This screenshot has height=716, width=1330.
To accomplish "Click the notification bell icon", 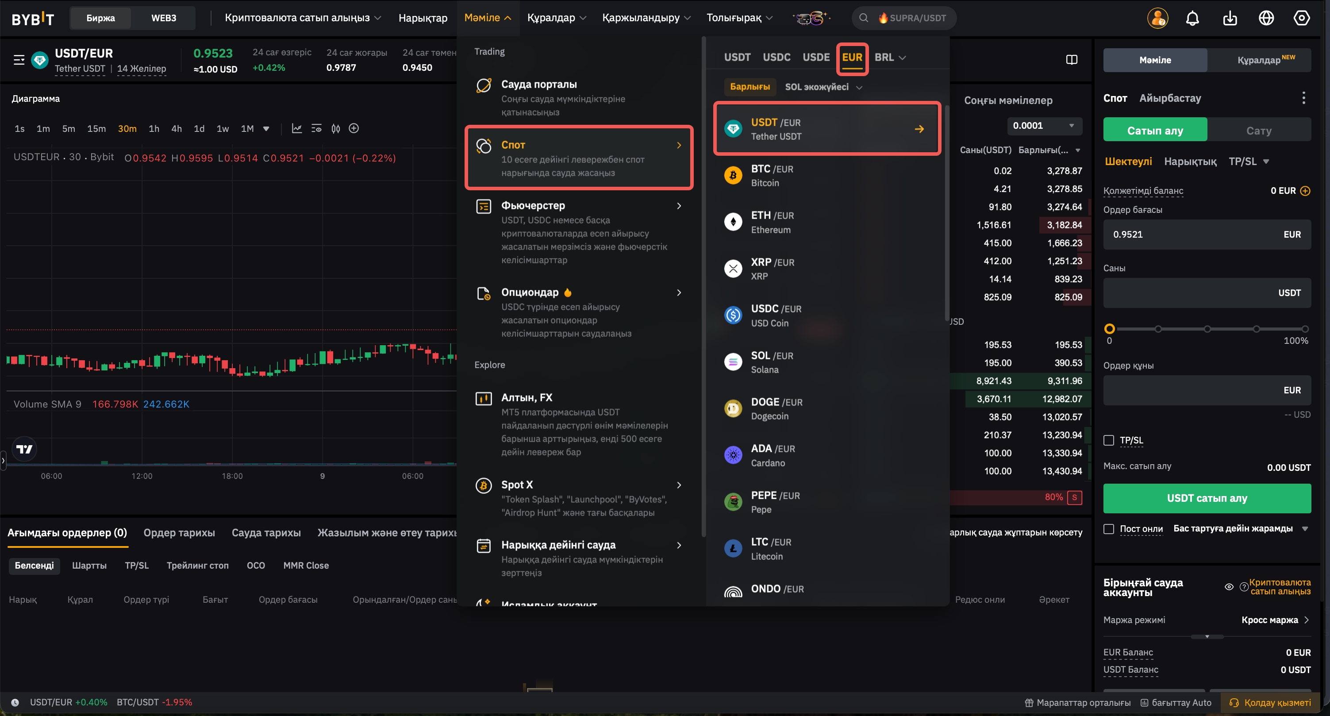I will (1192, 19).
